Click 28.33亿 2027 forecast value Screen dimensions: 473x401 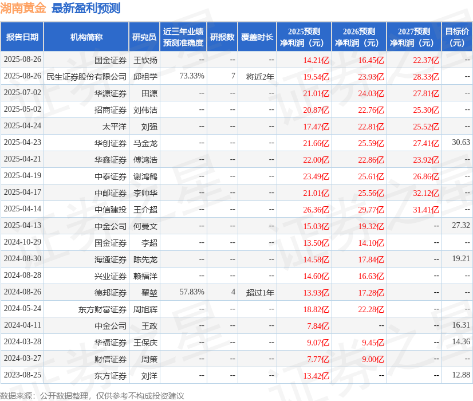(x=426, y=77)
